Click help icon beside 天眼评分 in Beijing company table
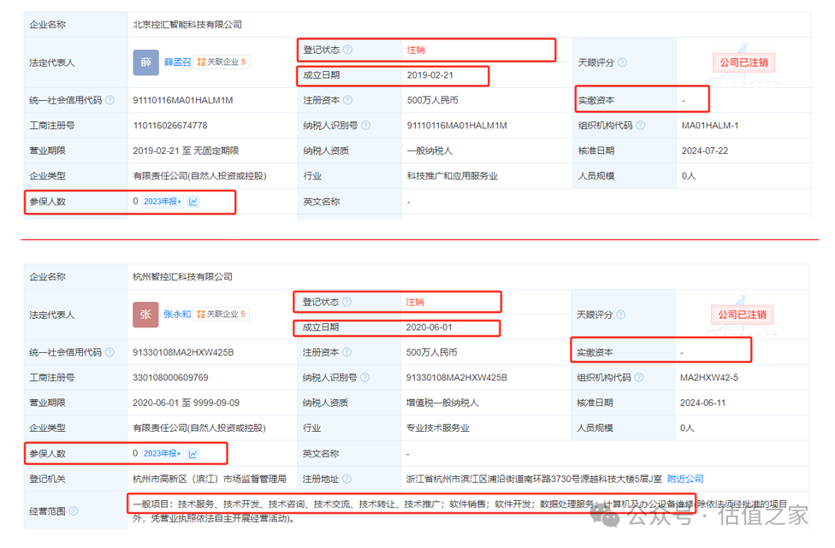The height and width of the screenshot is (548, 835). [x=622, y=62]
